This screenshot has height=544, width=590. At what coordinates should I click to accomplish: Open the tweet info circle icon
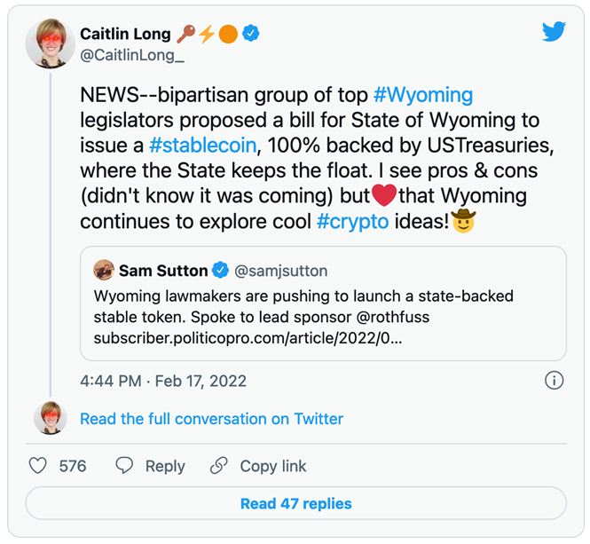click(554, 380)
